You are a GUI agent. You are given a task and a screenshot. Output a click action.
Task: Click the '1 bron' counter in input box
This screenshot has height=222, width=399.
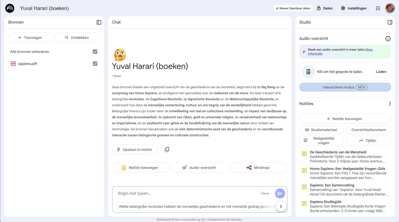[265, 193]
